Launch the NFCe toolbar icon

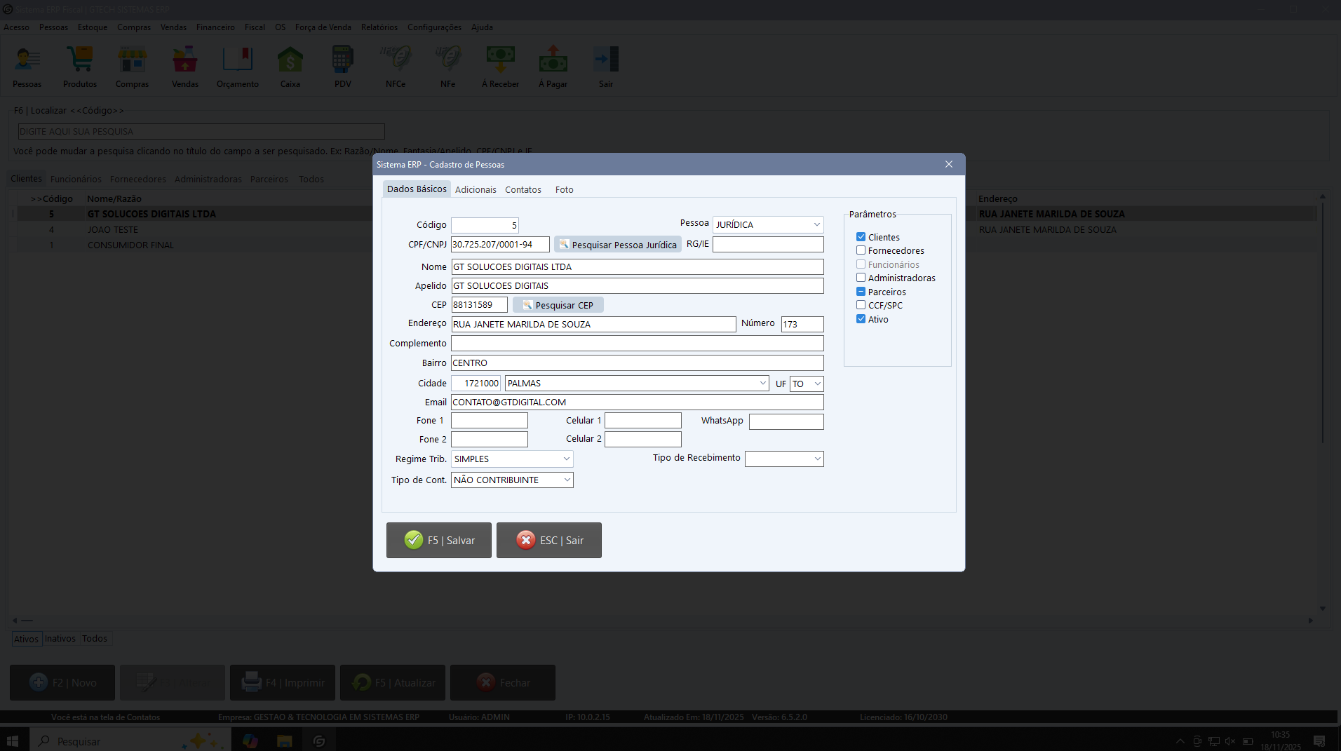point(396,60)
